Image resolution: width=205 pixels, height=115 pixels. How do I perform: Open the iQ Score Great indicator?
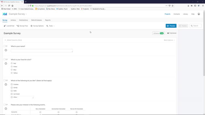click(158, 33)
